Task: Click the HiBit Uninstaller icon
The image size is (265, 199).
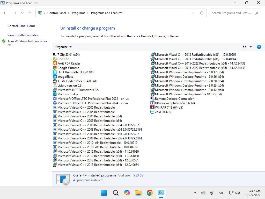Action: coord(55,72)
